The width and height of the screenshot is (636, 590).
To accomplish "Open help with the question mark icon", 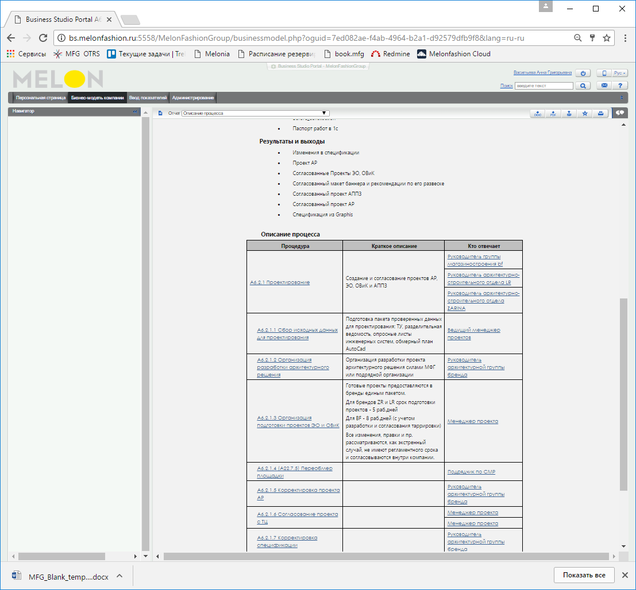I will (620, 86).
